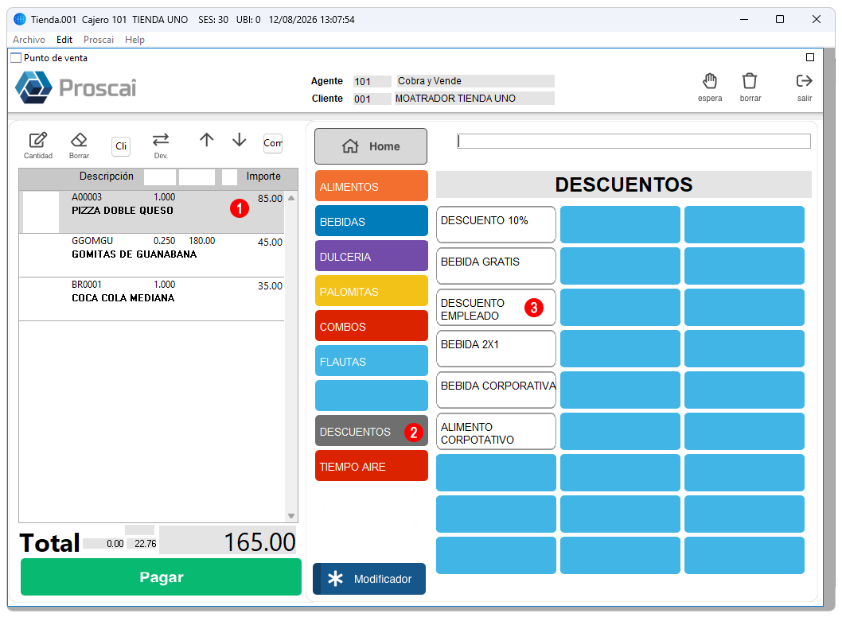Image resolution: width=842 pixels, height=617 pixels.
Task: Click the Dev. return arrows icon
Action: coord(161,140)
